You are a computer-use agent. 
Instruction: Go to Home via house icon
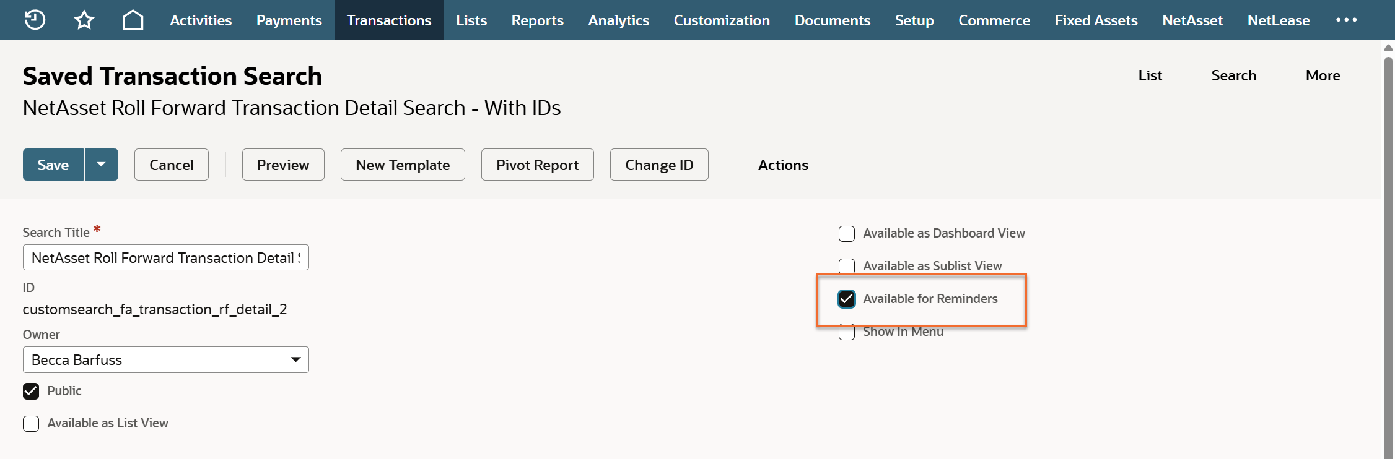click(133, 20)
